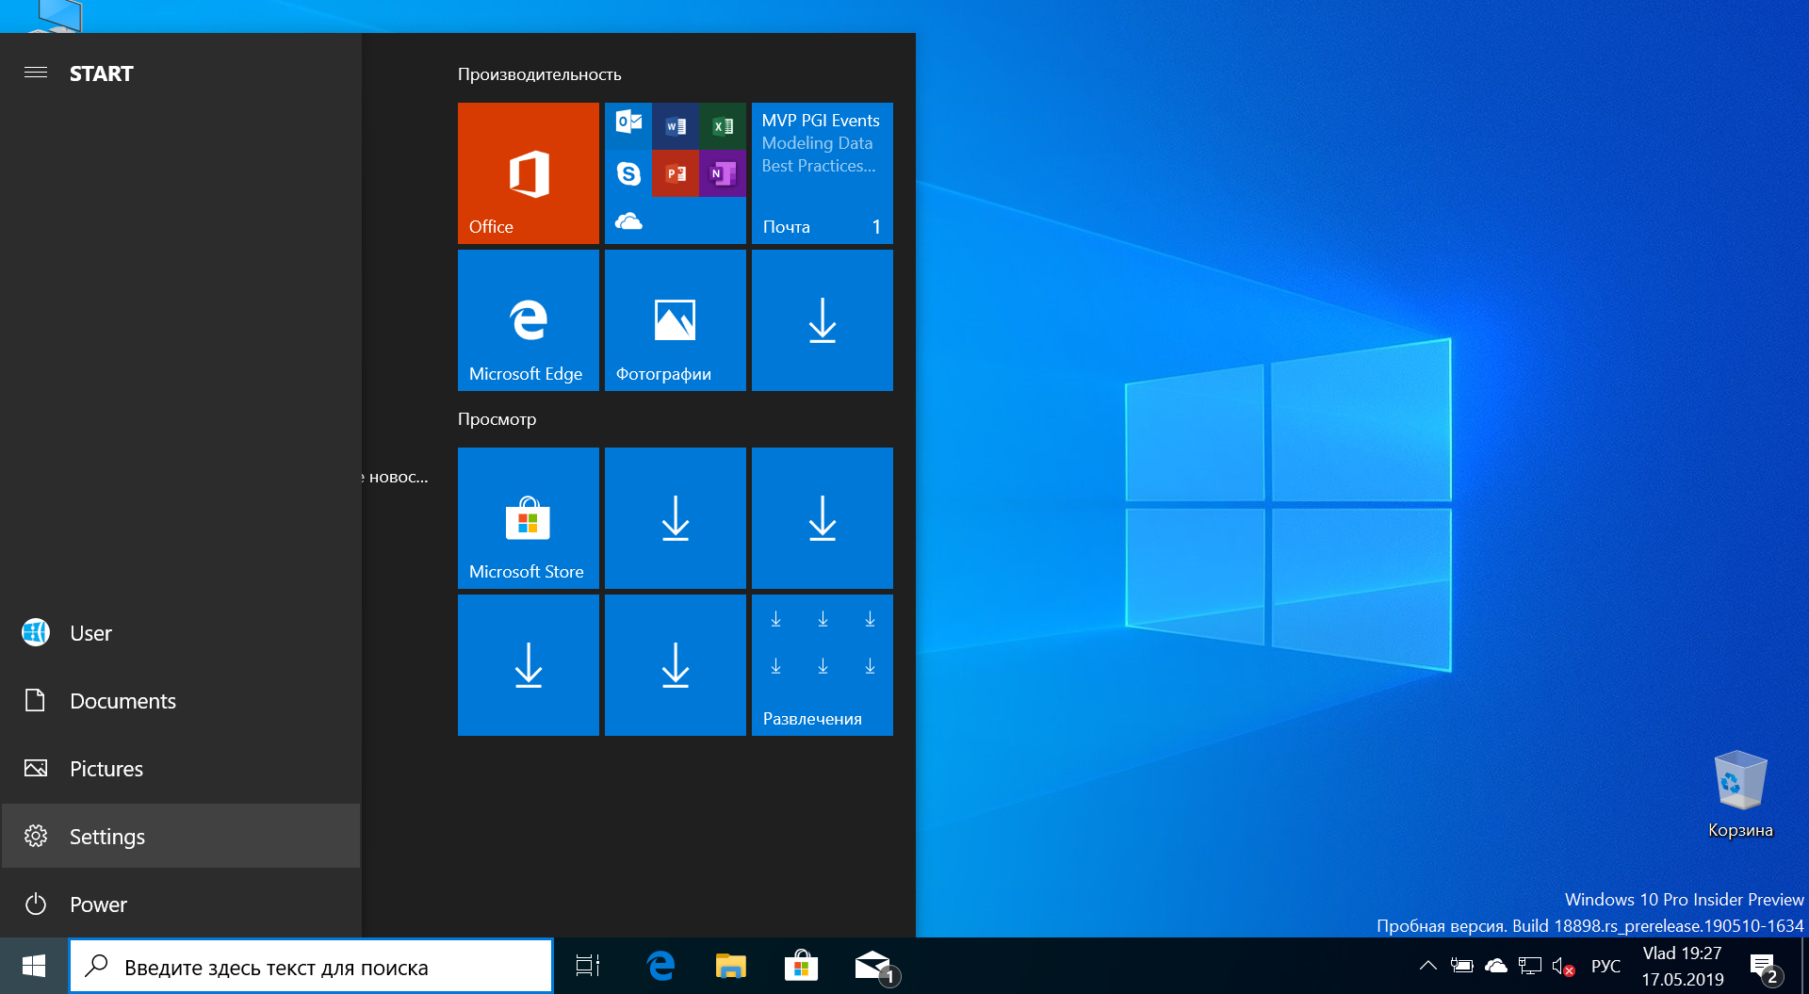This screenshot has width=1809, height=994.
Task: Click the truncated новос... app list entry
Action: click(x=394, y=478)
